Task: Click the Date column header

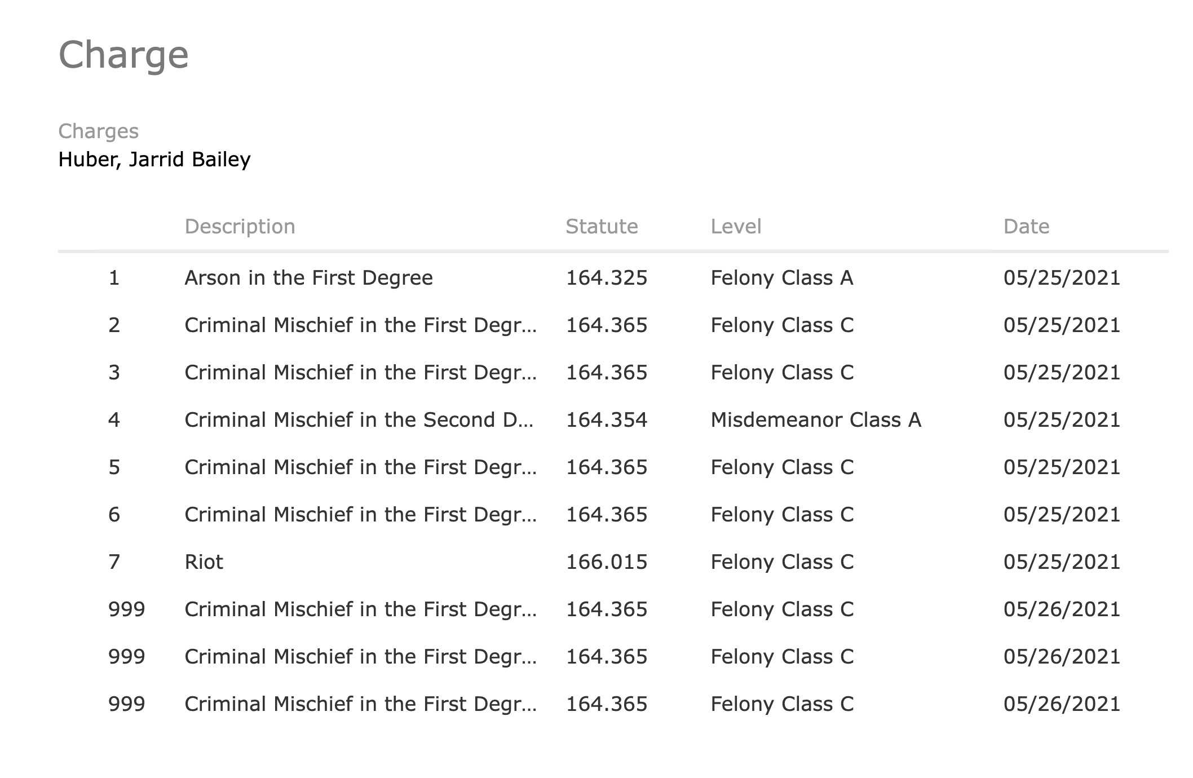Action: (1026, 227)
